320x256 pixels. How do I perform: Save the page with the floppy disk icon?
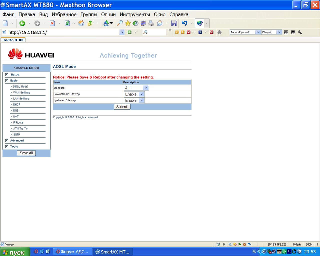point(174,23)
